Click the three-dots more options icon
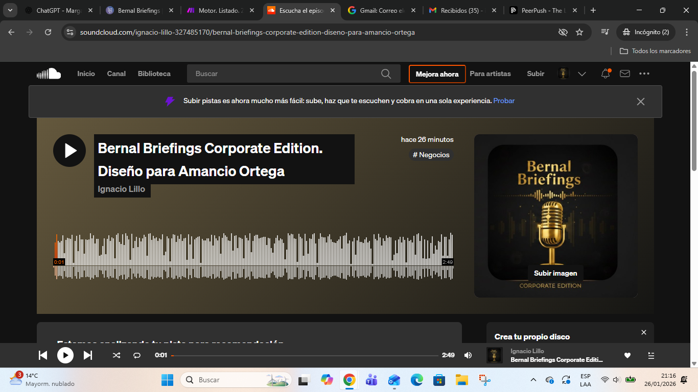Screen dimensions: 698x392 (x=644, y=73)
